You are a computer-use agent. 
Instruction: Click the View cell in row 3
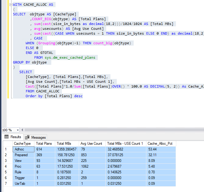tap(24, 161)
